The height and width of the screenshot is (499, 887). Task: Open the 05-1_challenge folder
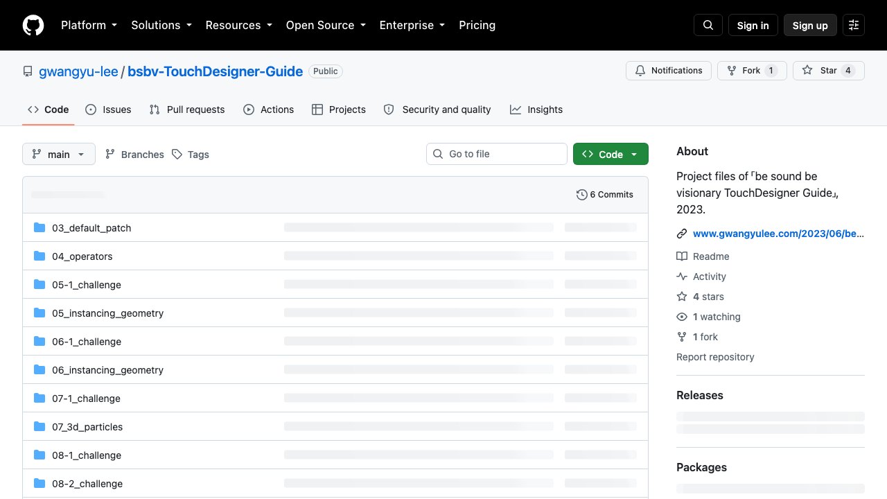[87, 285]
